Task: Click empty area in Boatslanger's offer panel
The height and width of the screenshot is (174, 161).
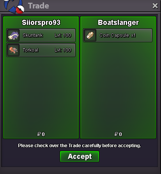Action: click(x=118, y=85)
